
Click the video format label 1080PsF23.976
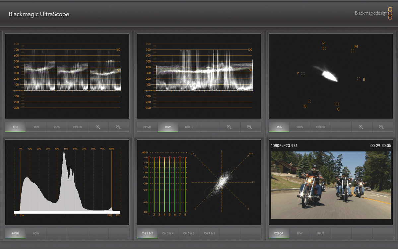point(284,145)
